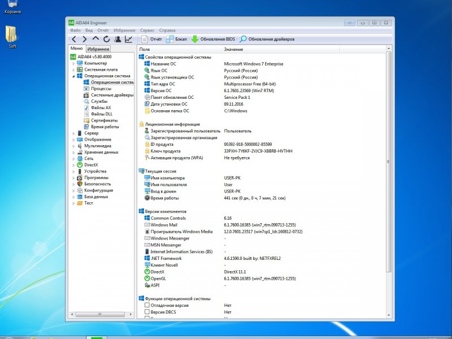Select the Хранение данных icon in tree
Image resolution: width=452 pixels, height=339 pixels.
point(80,152)
